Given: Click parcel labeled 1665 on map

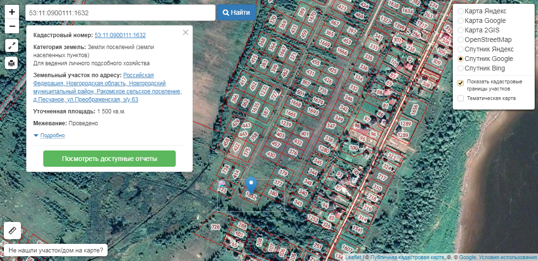Looking at the screenshot, I should (290, 113).
